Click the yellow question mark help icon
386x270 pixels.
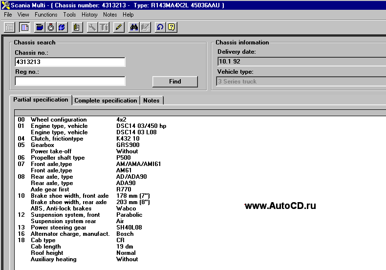(x=172, y=27)
